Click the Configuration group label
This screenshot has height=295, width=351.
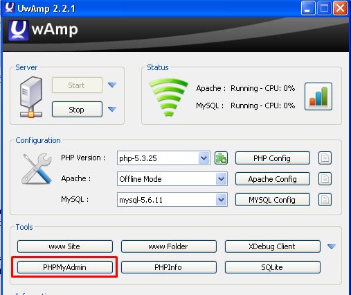pyautogui.click(x=38, y=140)
